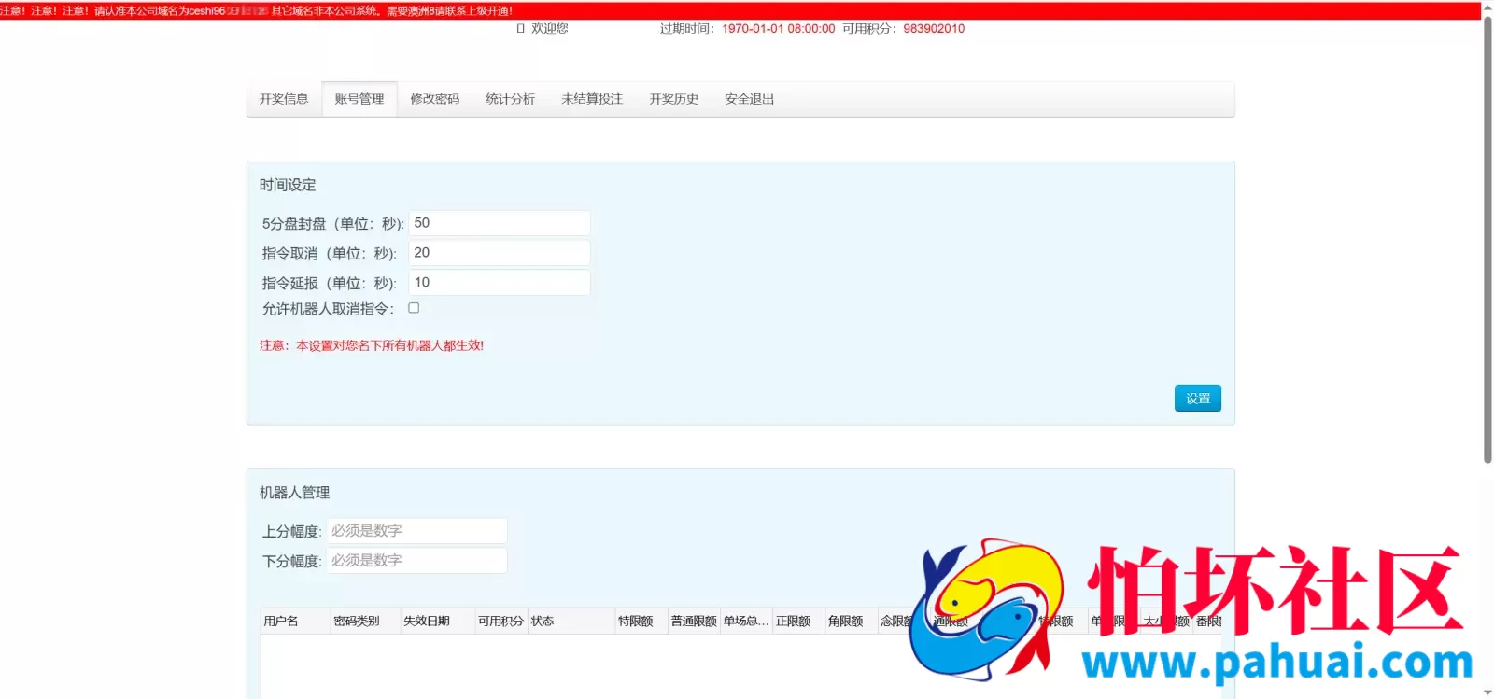Click the expiry time value 1970-01-01 08:00:00
1494x699 pixels.
(779, 29)
